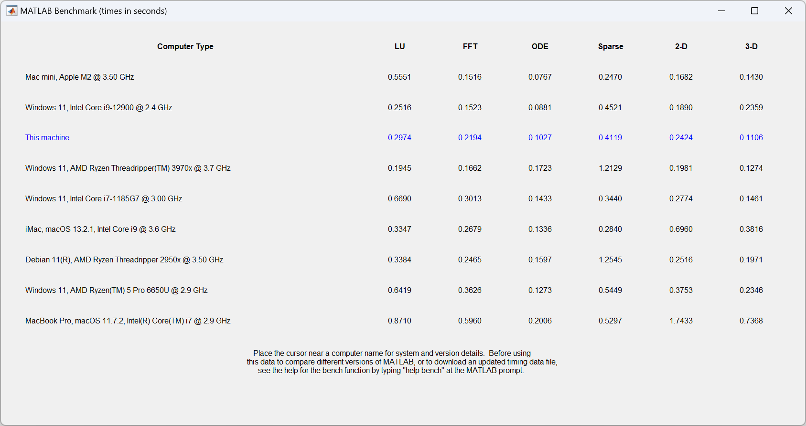Click LU value 0.3384 for Debian row
Viewport: 806px width, 426px height.
[x=399, y=260]
